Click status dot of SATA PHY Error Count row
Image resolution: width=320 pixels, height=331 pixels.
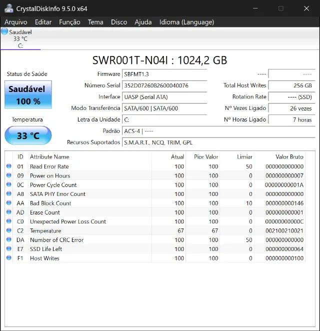tap(9, 193)
